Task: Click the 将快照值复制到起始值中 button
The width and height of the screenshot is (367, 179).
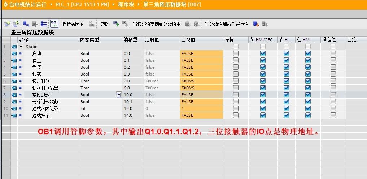Action: click(x=157, y=24)
